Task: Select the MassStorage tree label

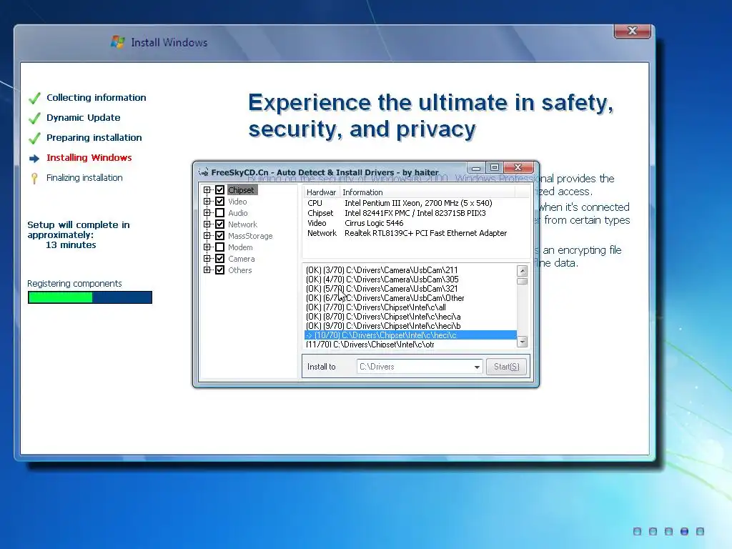Action: point(250,236)
